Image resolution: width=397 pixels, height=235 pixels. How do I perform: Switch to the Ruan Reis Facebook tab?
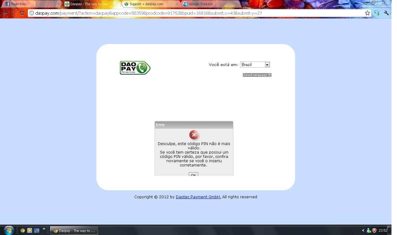[31, 4]
